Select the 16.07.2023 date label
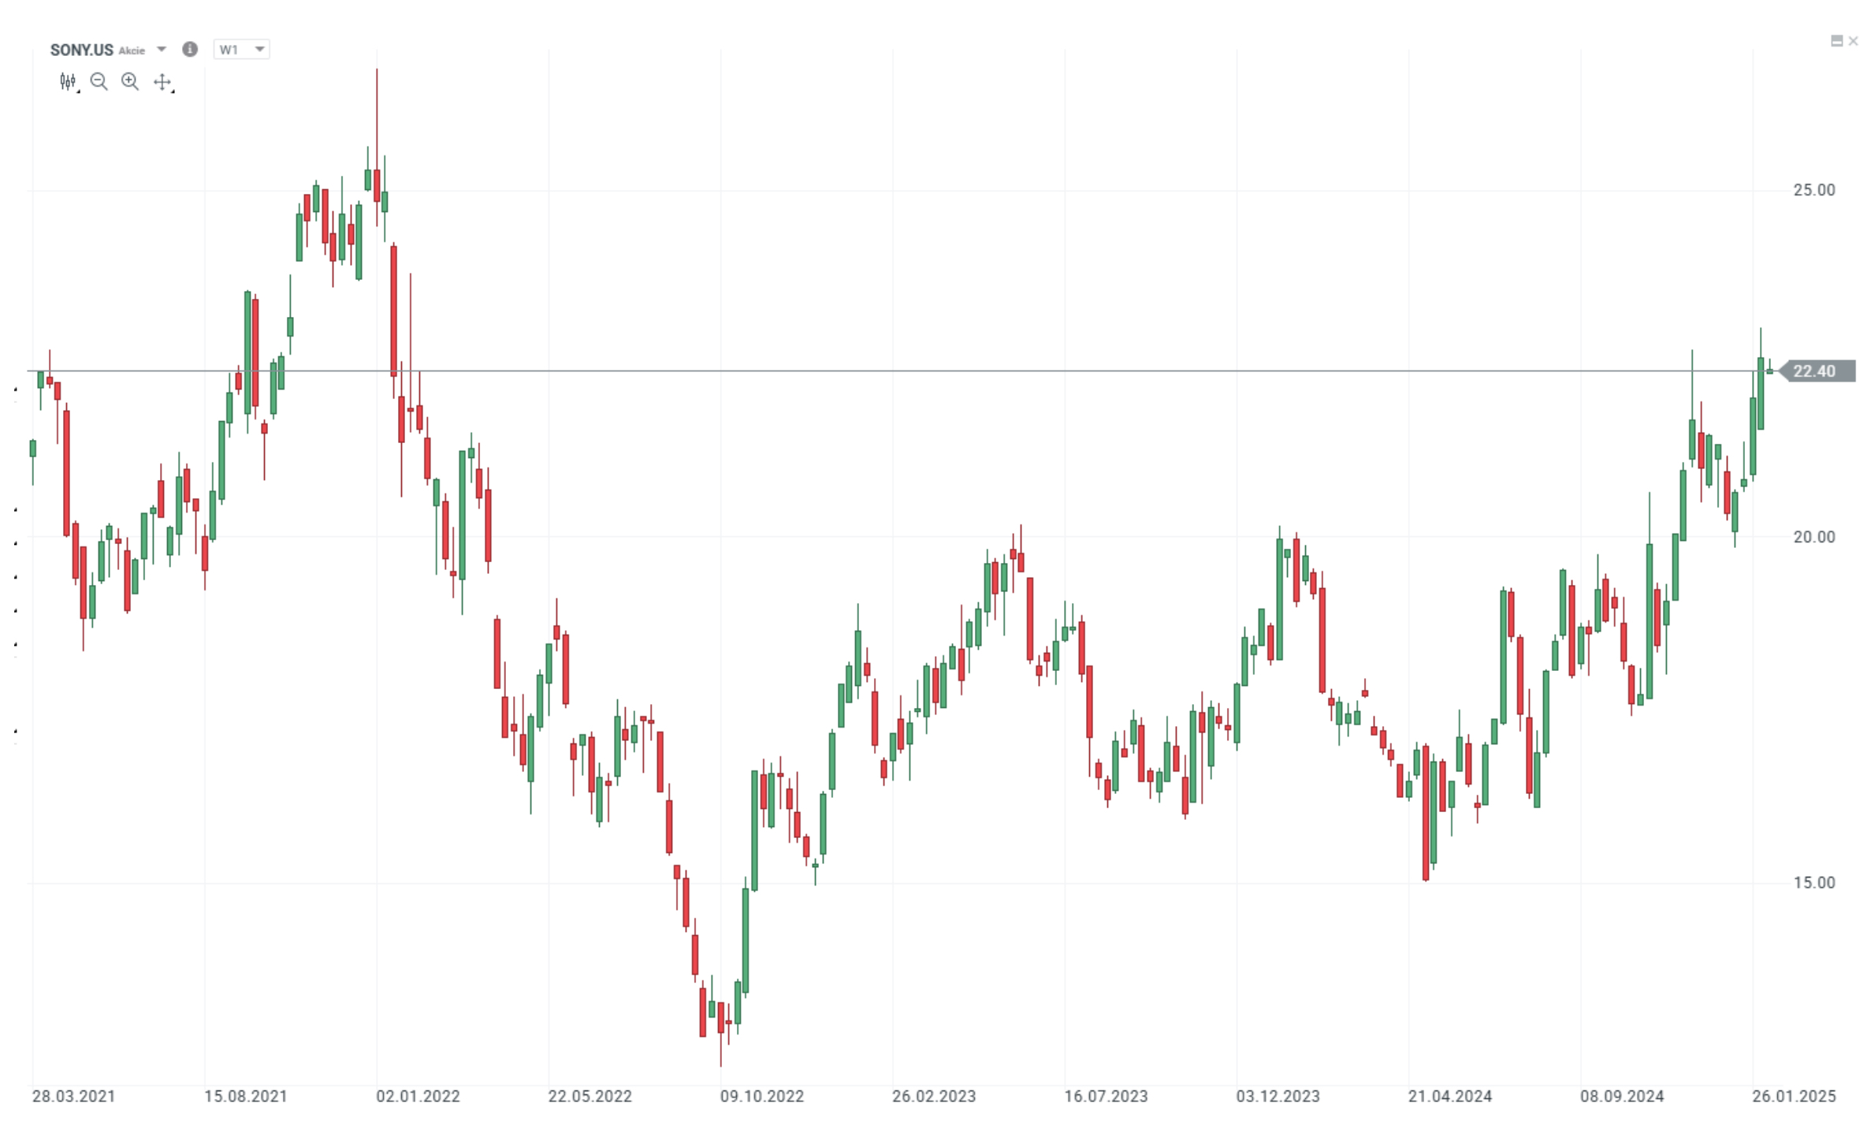 coord(1106,1096)
